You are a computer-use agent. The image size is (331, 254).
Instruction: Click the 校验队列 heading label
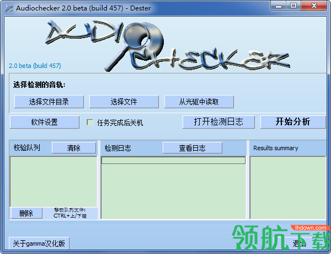click(x=27, y=147)
